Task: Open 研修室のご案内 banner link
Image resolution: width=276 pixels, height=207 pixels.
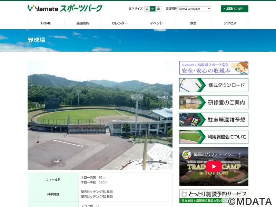Action: tap(214, 102)
